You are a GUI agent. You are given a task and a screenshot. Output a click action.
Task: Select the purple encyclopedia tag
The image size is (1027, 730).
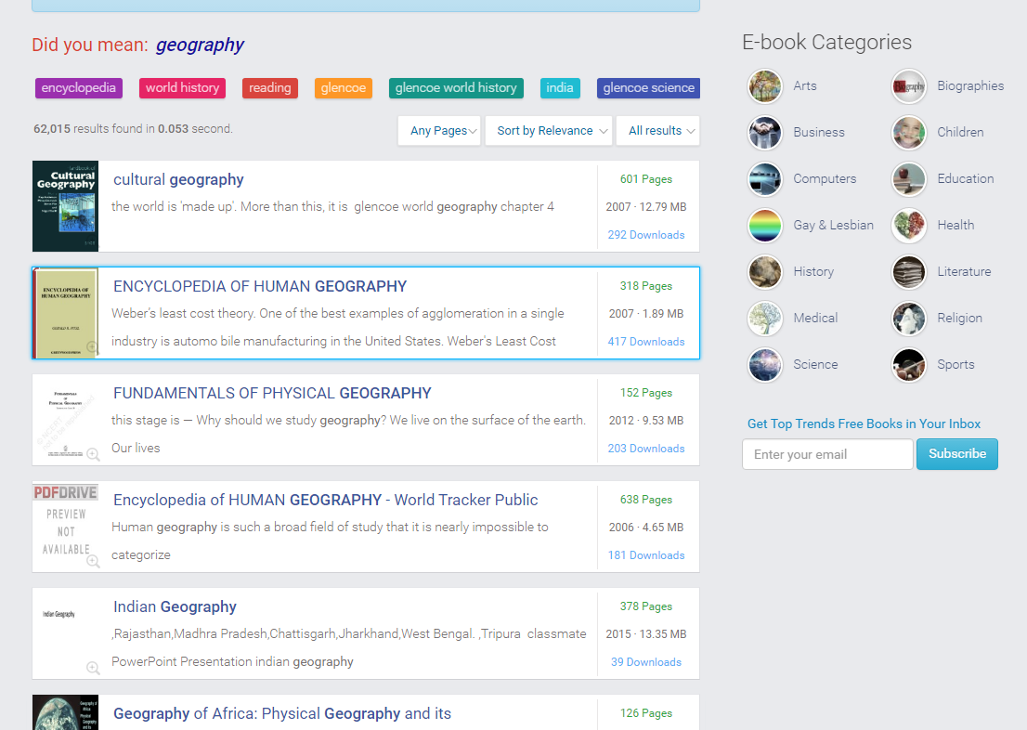79,88
